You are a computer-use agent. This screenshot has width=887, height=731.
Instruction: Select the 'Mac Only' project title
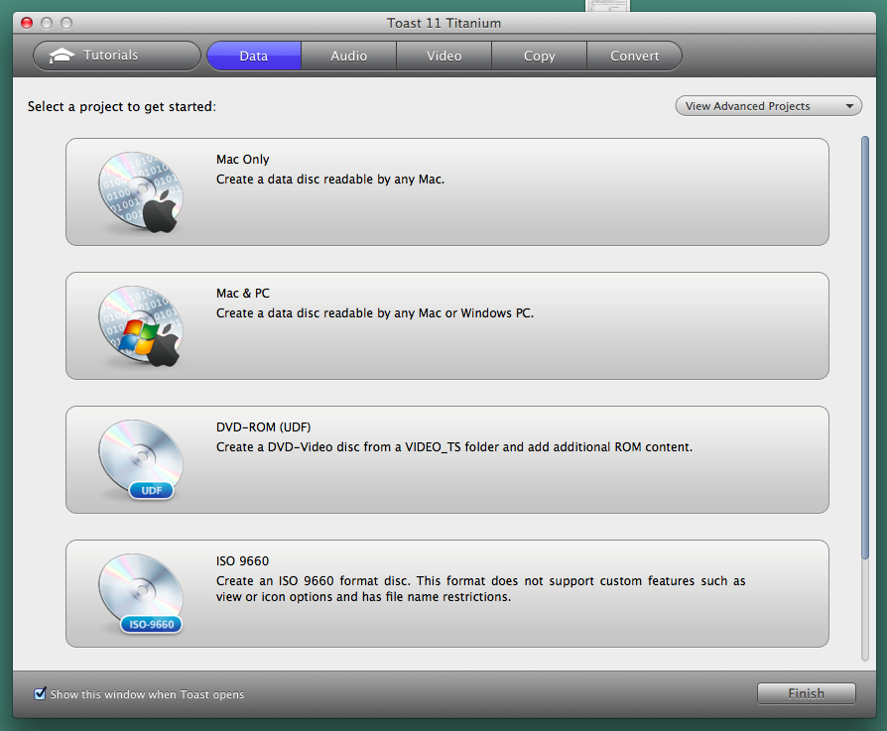pyautogui.click(x=243, y=160)
